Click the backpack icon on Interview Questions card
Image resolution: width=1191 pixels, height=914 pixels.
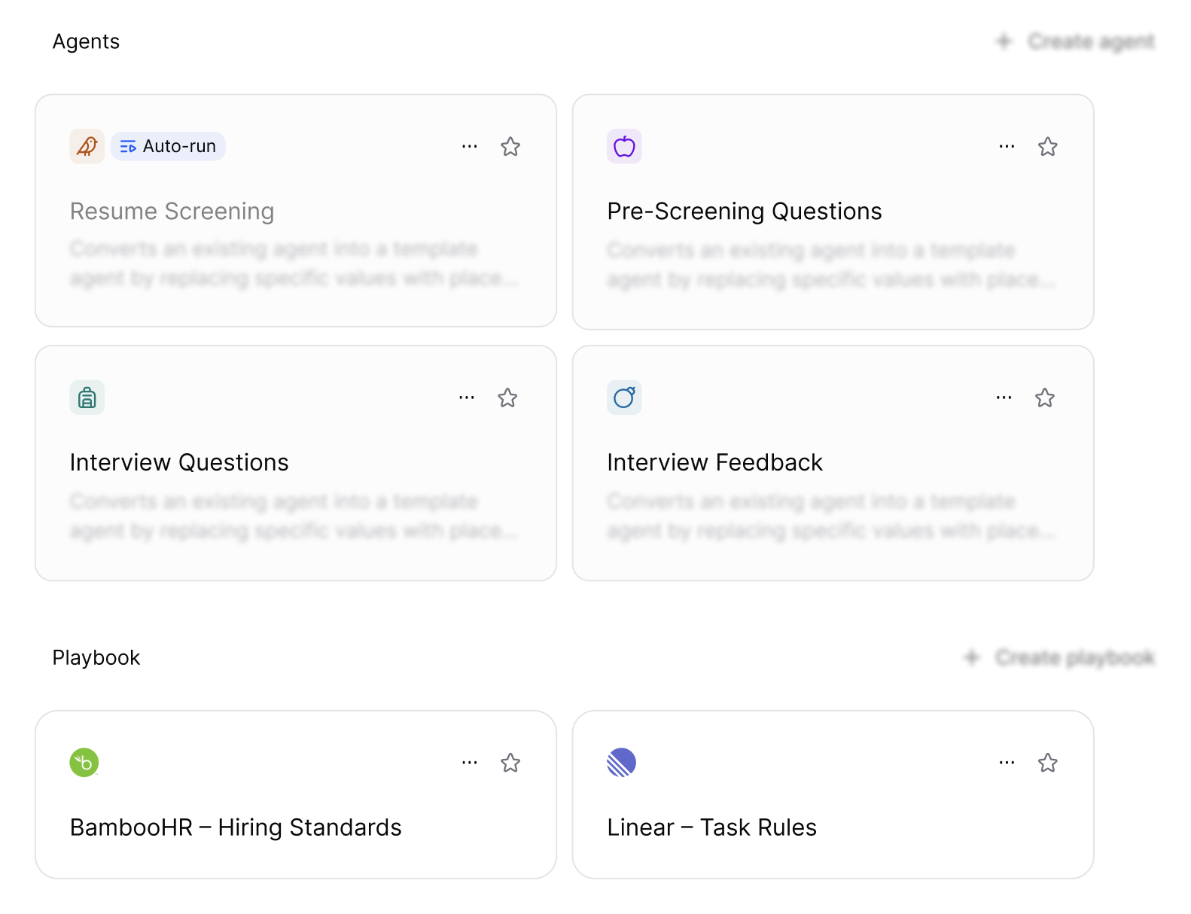(87, 398)
